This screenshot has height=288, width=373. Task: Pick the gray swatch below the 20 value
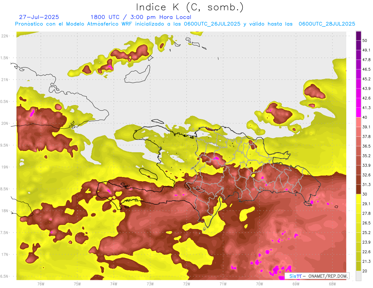pyautogui.click(x=358, y=276)
